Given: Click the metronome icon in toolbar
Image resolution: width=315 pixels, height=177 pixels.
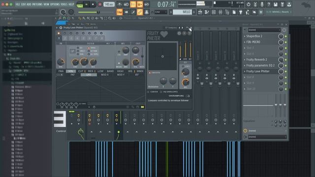Looking at the screenshot, I should (119, 4).
